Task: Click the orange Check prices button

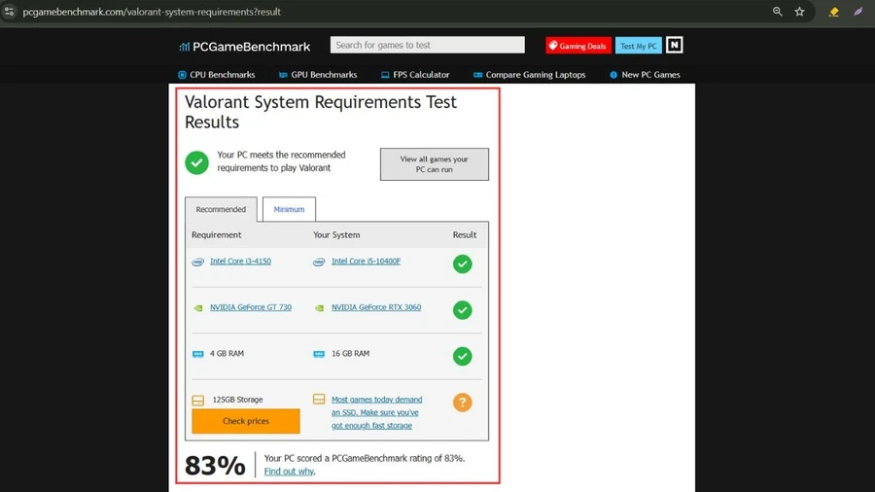Action: [246, 421]
